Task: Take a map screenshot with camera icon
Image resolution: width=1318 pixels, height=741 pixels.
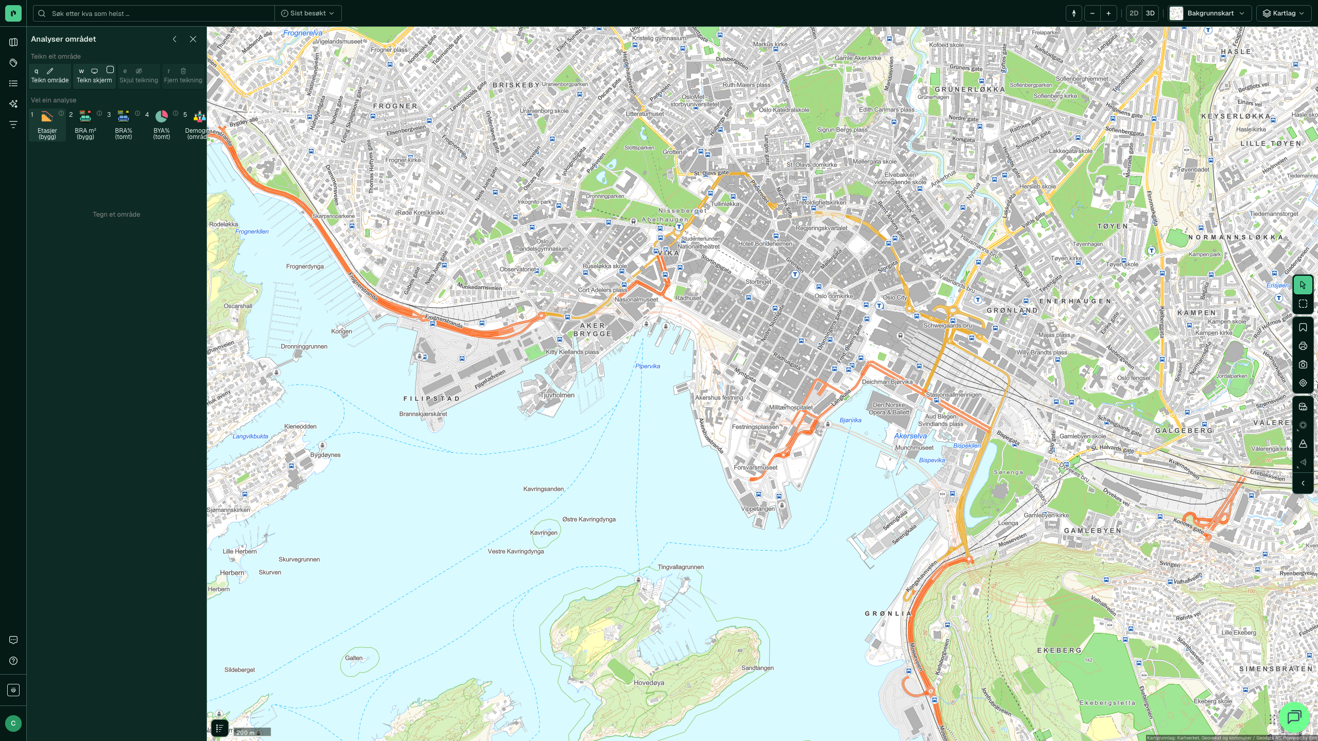Action: (1303, 364)
